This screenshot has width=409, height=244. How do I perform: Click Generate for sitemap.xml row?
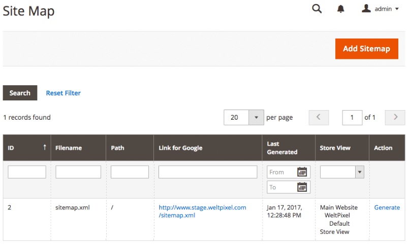[387, 207]
